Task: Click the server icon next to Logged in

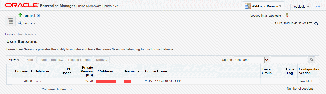Action: pyautogui.click(x=287, y=16)
